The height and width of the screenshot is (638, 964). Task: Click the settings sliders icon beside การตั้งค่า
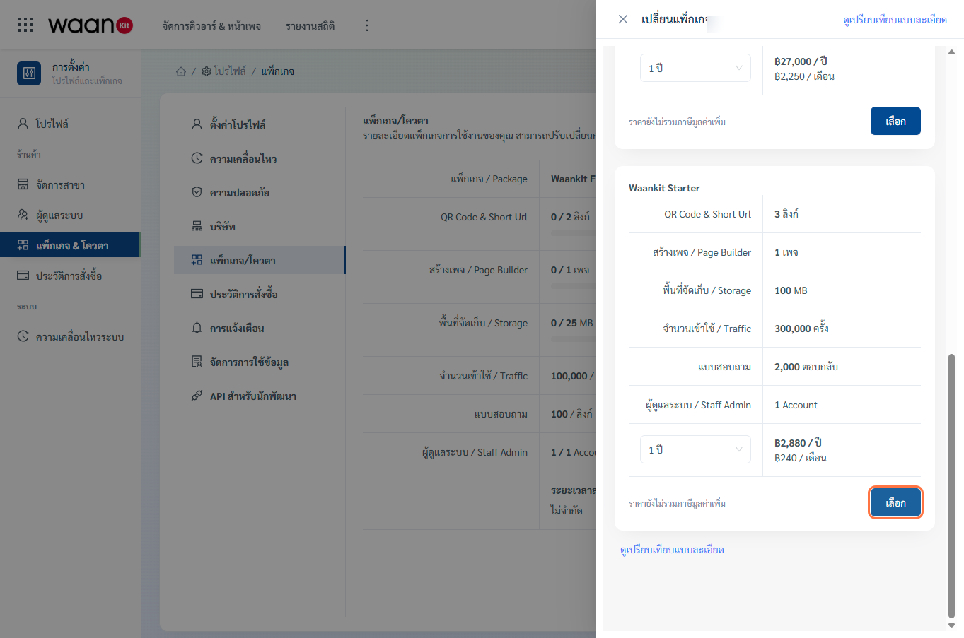[x=29, y=73]
